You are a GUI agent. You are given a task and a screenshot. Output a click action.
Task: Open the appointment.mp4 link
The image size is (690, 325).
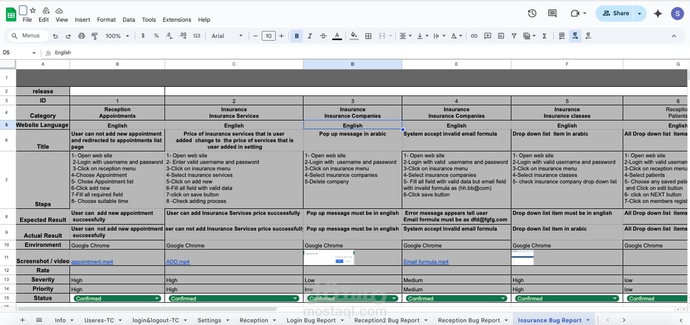[x=92, y=262]
